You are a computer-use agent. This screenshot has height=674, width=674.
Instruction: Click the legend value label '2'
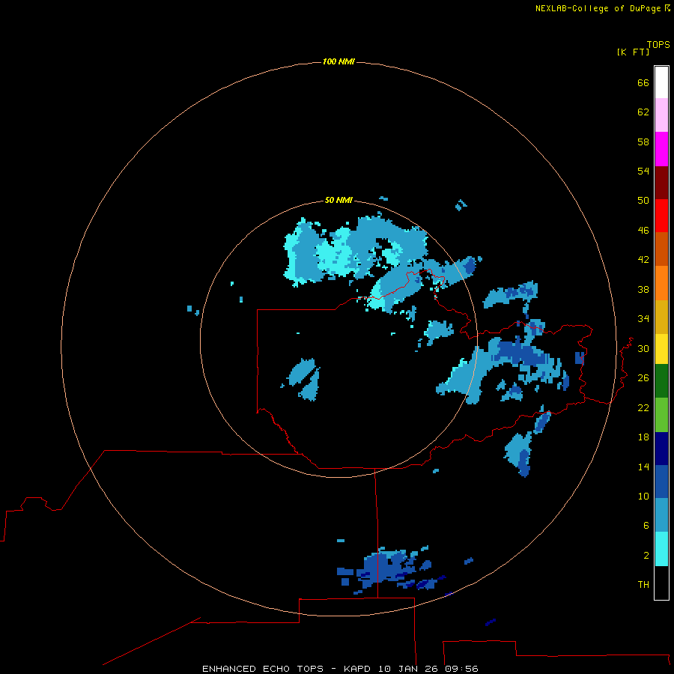point(646,555)
